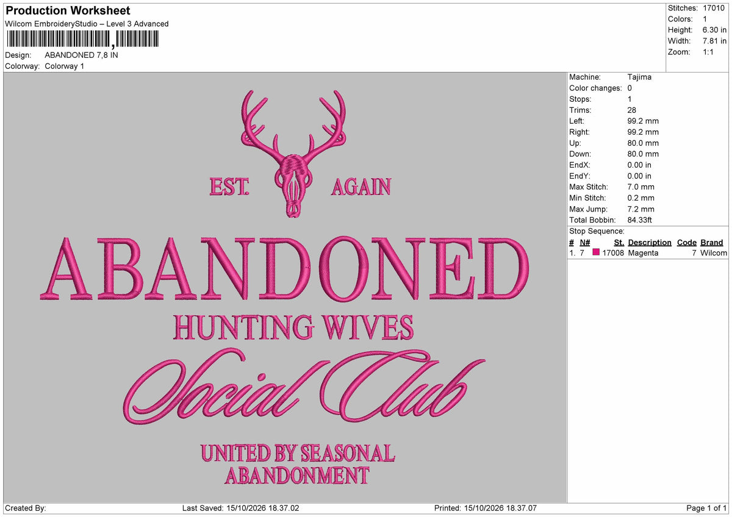Click the Left value '99.2 mm'
The width and height of the screenshot is (732, 517).
(643, 121)
